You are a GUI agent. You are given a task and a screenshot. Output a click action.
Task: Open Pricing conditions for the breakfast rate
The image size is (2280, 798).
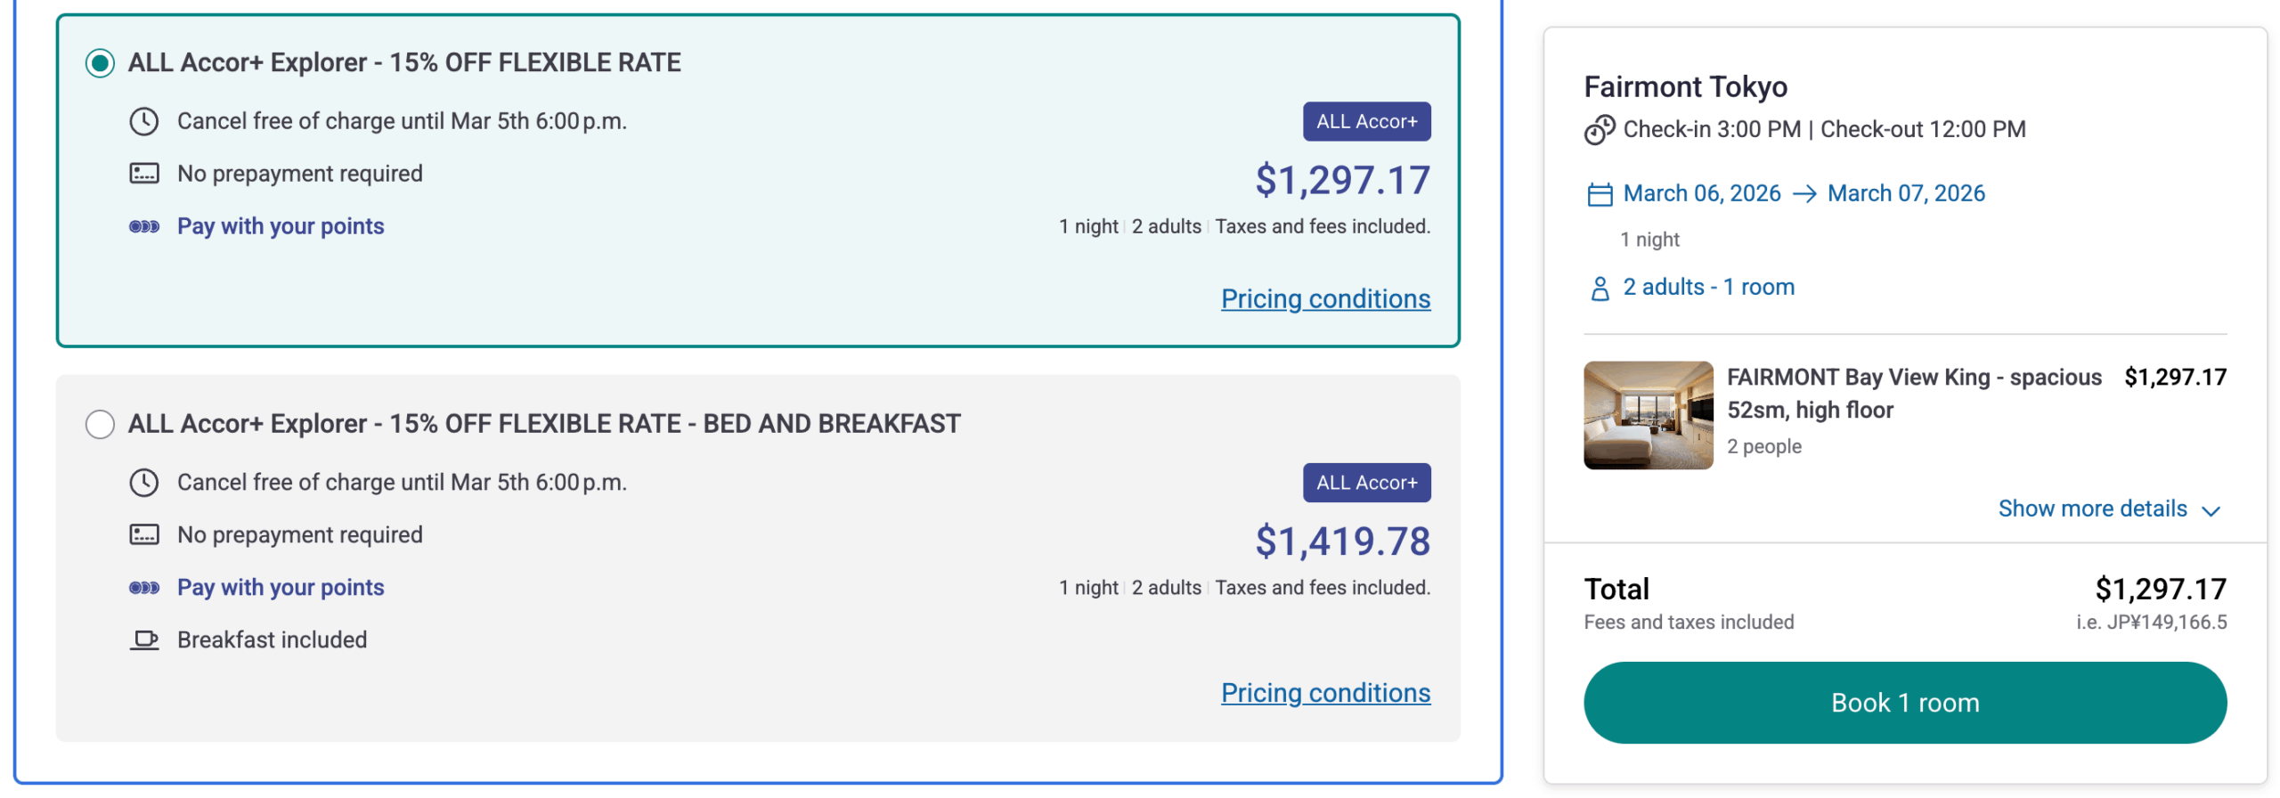1324,692
